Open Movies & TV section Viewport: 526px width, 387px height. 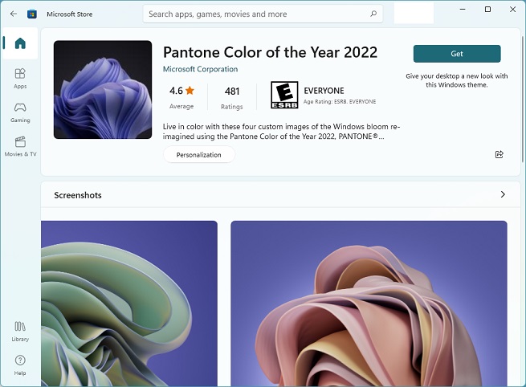pyautogui.click(x=20, y=147)
